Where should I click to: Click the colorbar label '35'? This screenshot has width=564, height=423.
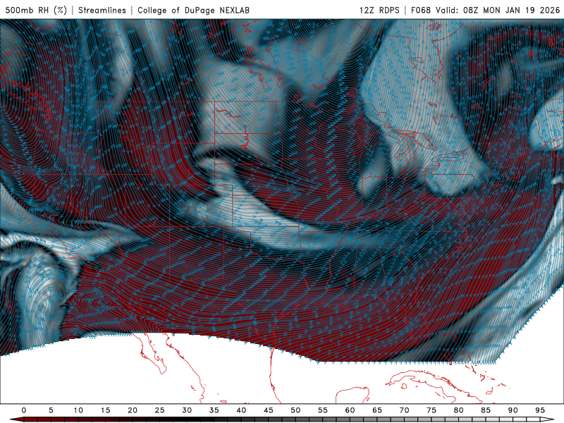(214, 410)
